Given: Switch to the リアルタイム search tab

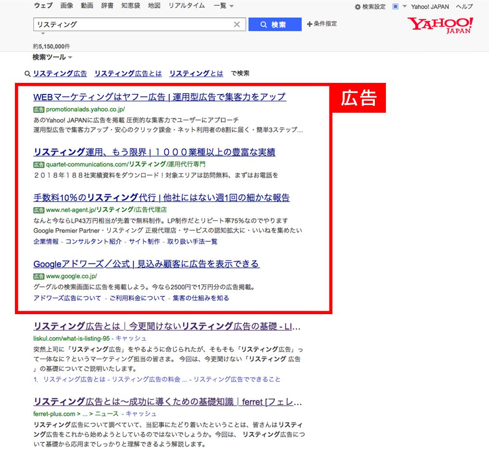Looking at the screenshot, I should (x=186, y=6).
